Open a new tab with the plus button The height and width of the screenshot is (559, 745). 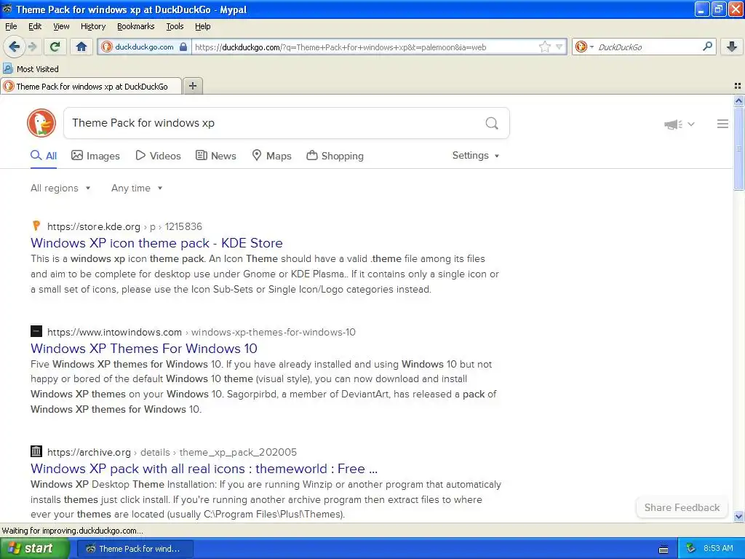coord(192,86)
